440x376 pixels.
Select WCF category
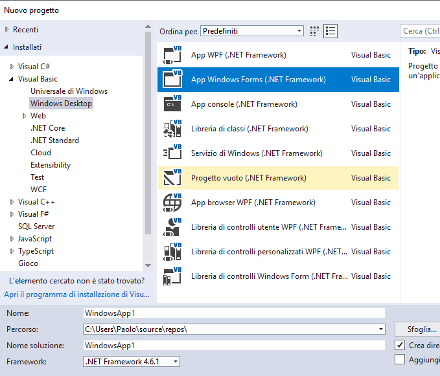(38, 190)
